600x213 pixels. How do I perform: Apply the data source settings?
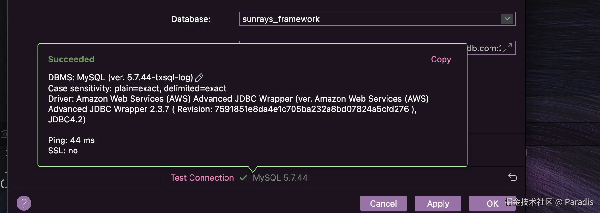tap(438, 203)
